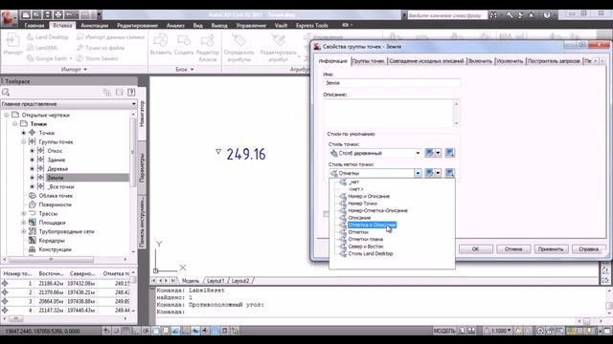Click Points from file button
Image resolution: width=613 pixels, height=344 pixels.
[x=101, y=48]
